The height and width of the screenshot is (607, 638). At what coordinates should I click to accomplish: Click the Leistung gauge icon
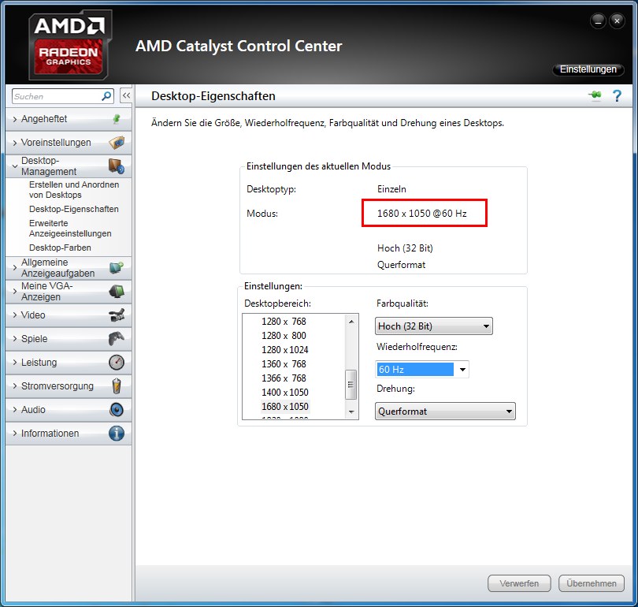coord(117,363)
